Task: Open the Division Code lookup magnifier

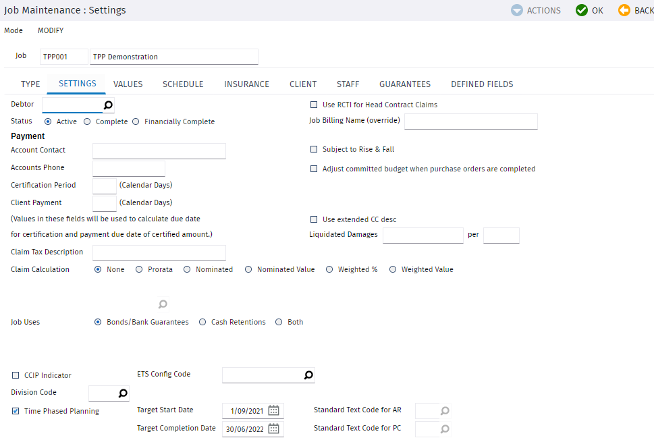Action: pyautogui.click(x=123, y=393)
